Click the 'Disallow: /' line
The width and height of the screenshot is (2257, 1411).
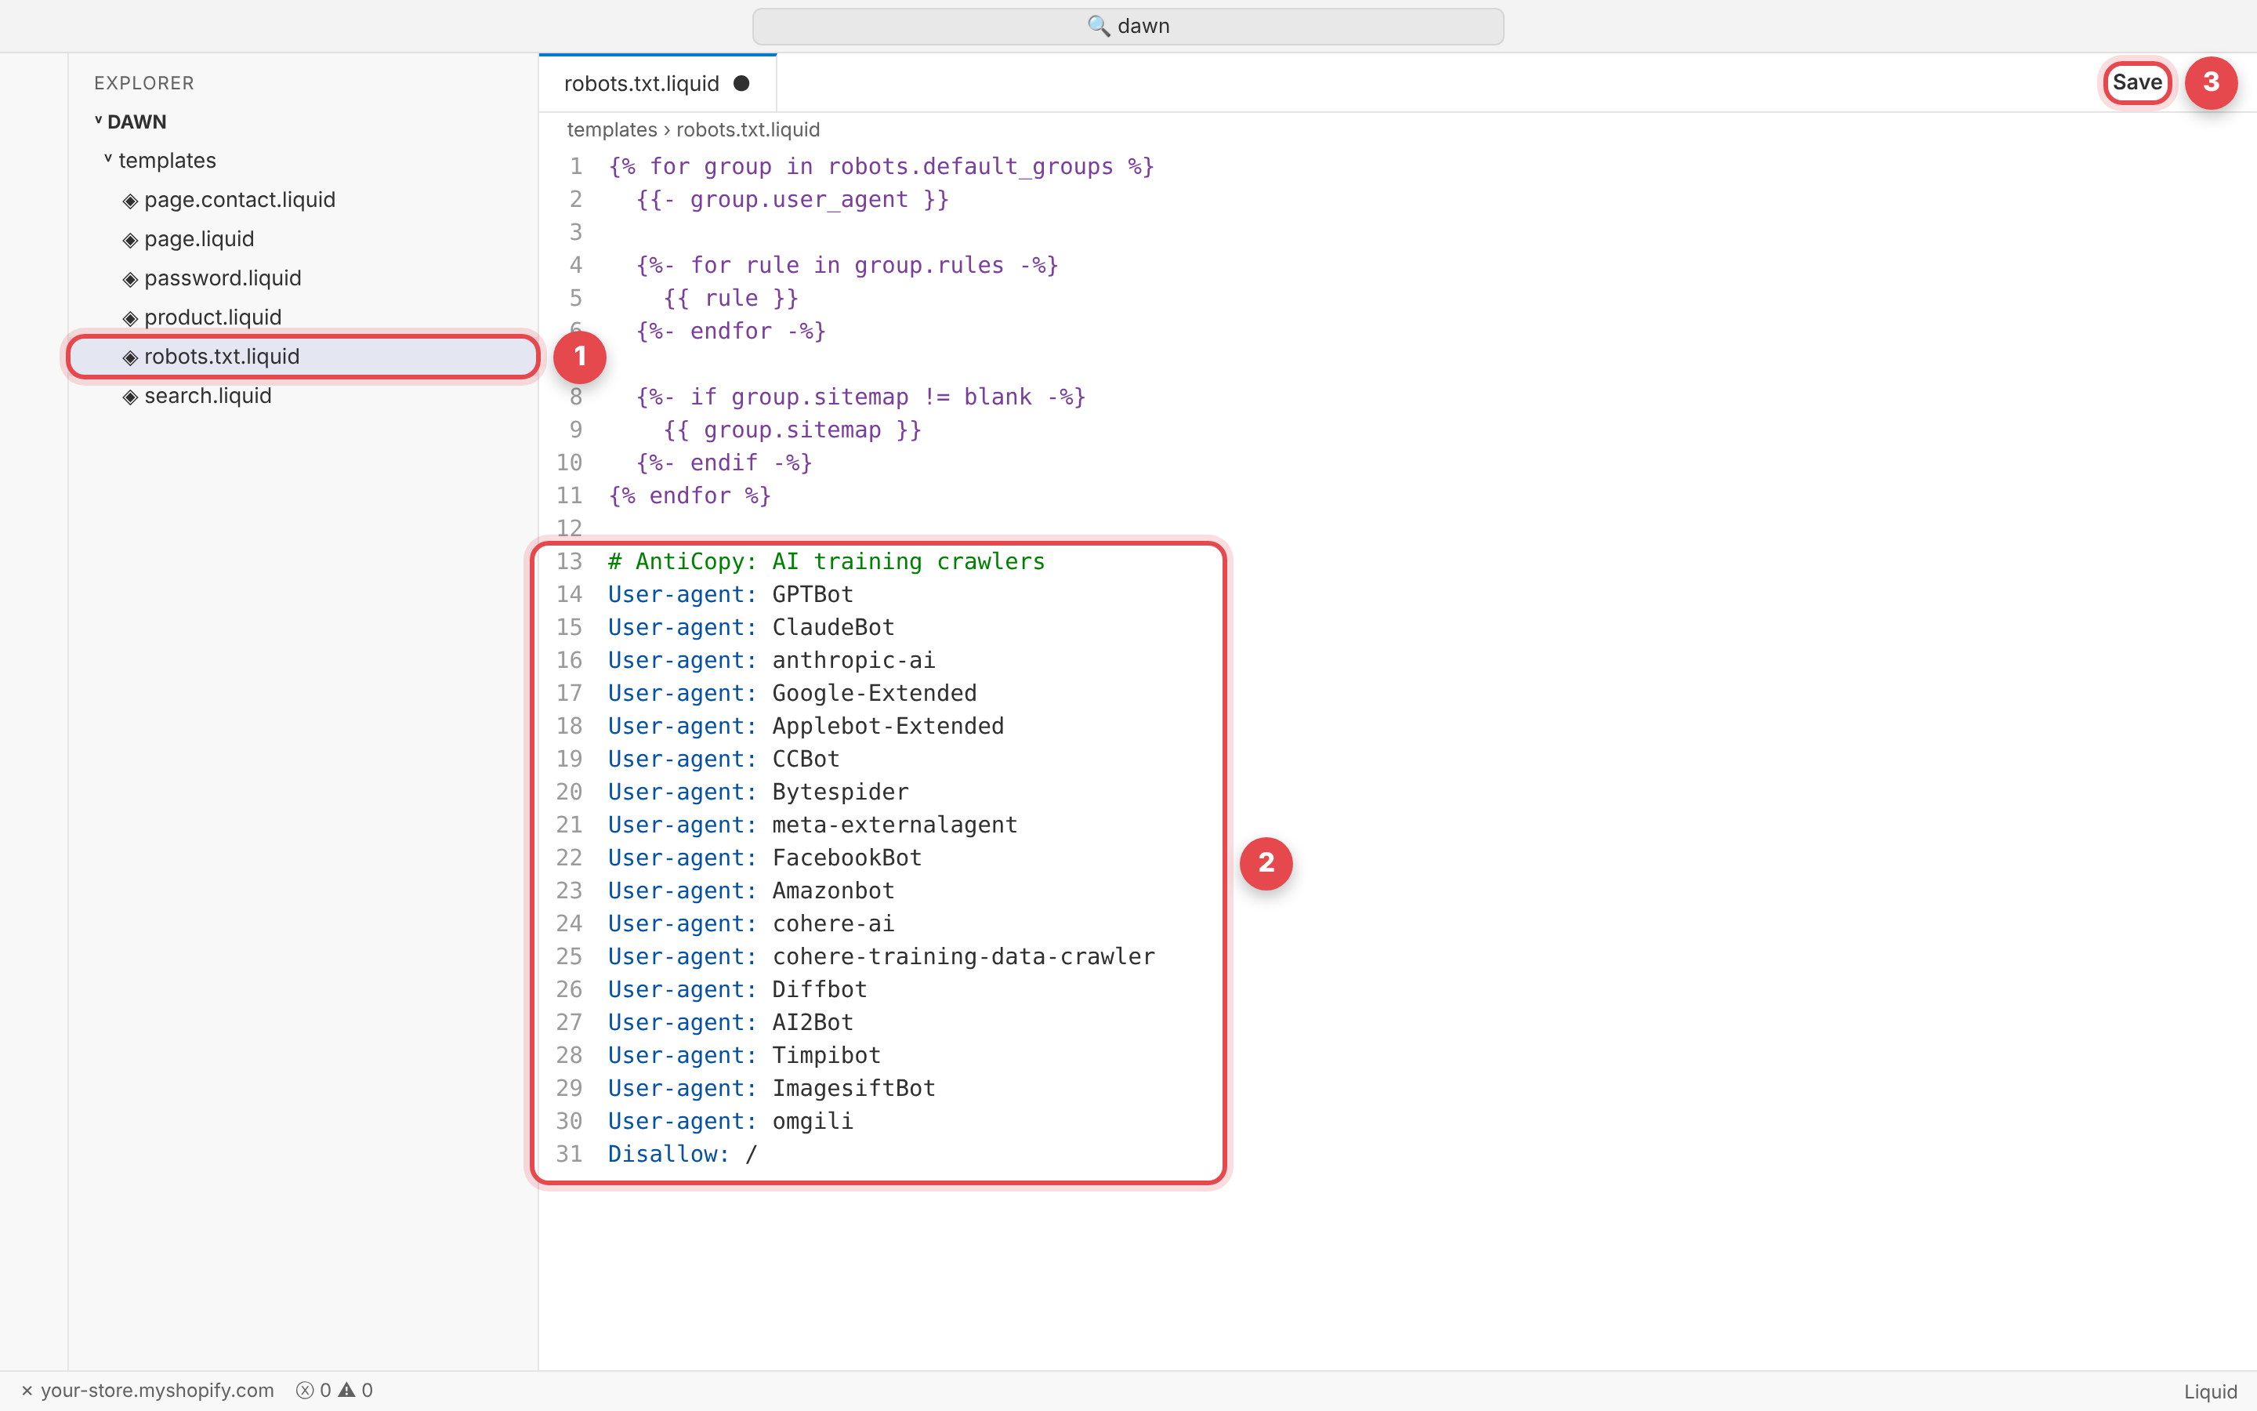tap(682, 1155)
